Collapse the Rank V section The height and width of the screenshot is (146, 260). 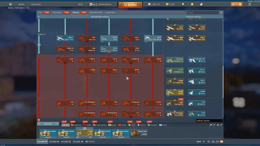pos(45,35)
